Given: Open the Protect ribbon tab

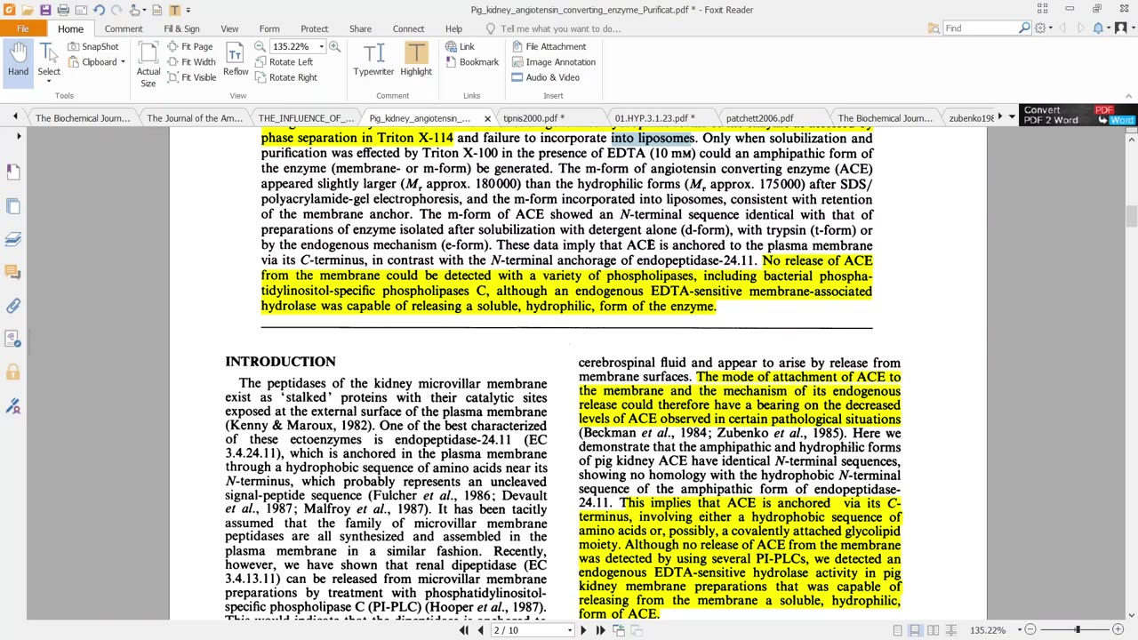Looking at the screenshot, I should click(x=315, y=28).
